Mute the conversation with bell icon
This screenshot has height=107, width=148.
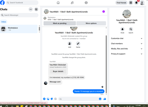[x=123, y=29]
